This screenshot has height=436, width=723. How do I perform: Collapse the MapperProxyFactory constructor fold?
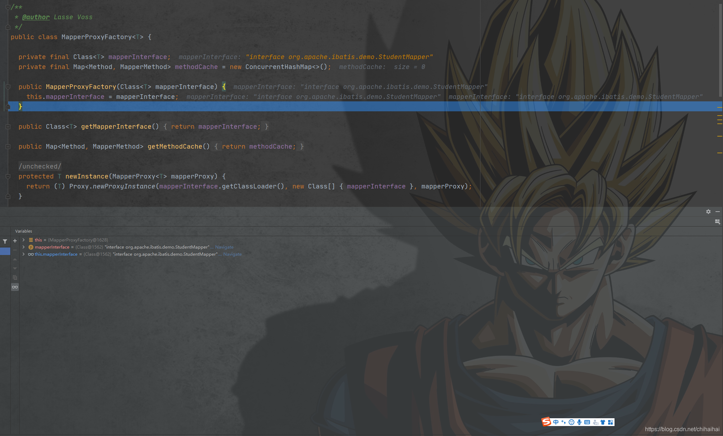(8, 87)
